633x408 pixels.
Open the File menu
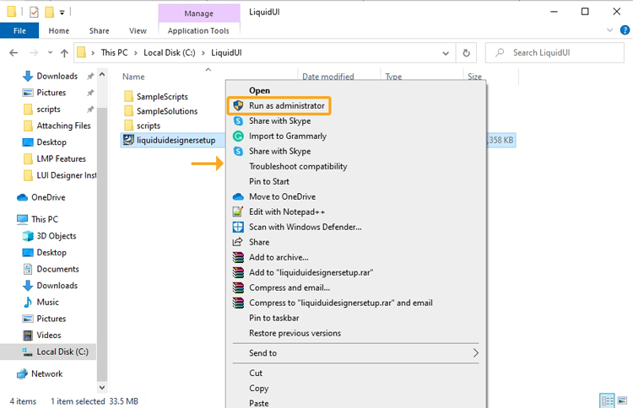pos(19,31)
